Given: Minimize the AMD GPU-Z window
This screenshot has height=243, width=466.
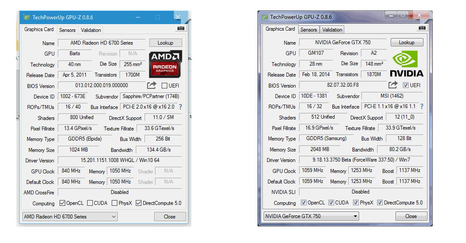Looking at the screenshot, I should tap(138, 17).
